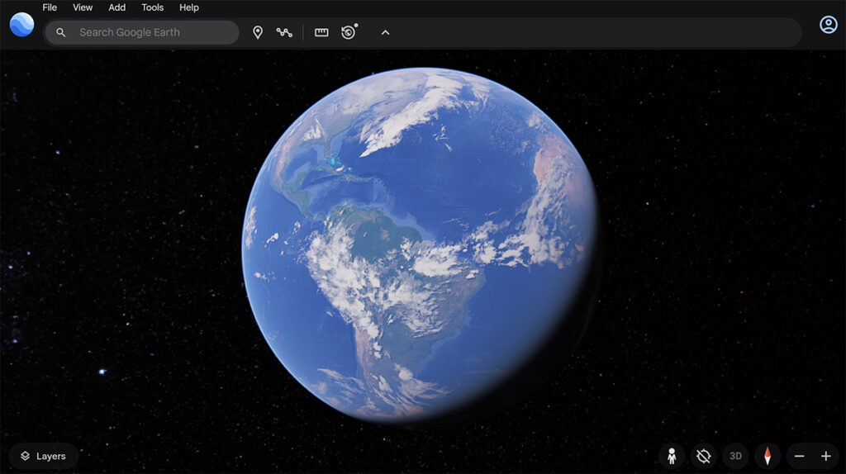
Task: Open the Add menu
Action: pos(116,7)
